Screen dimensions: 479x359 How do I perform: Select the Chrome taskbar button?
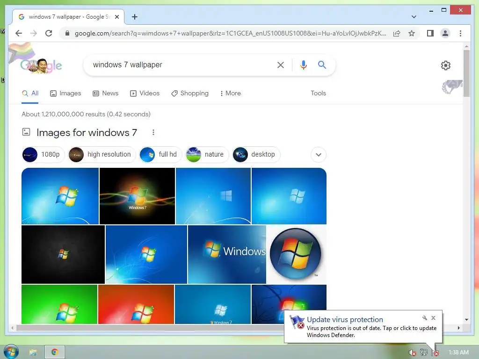click(x=55, y=352)
